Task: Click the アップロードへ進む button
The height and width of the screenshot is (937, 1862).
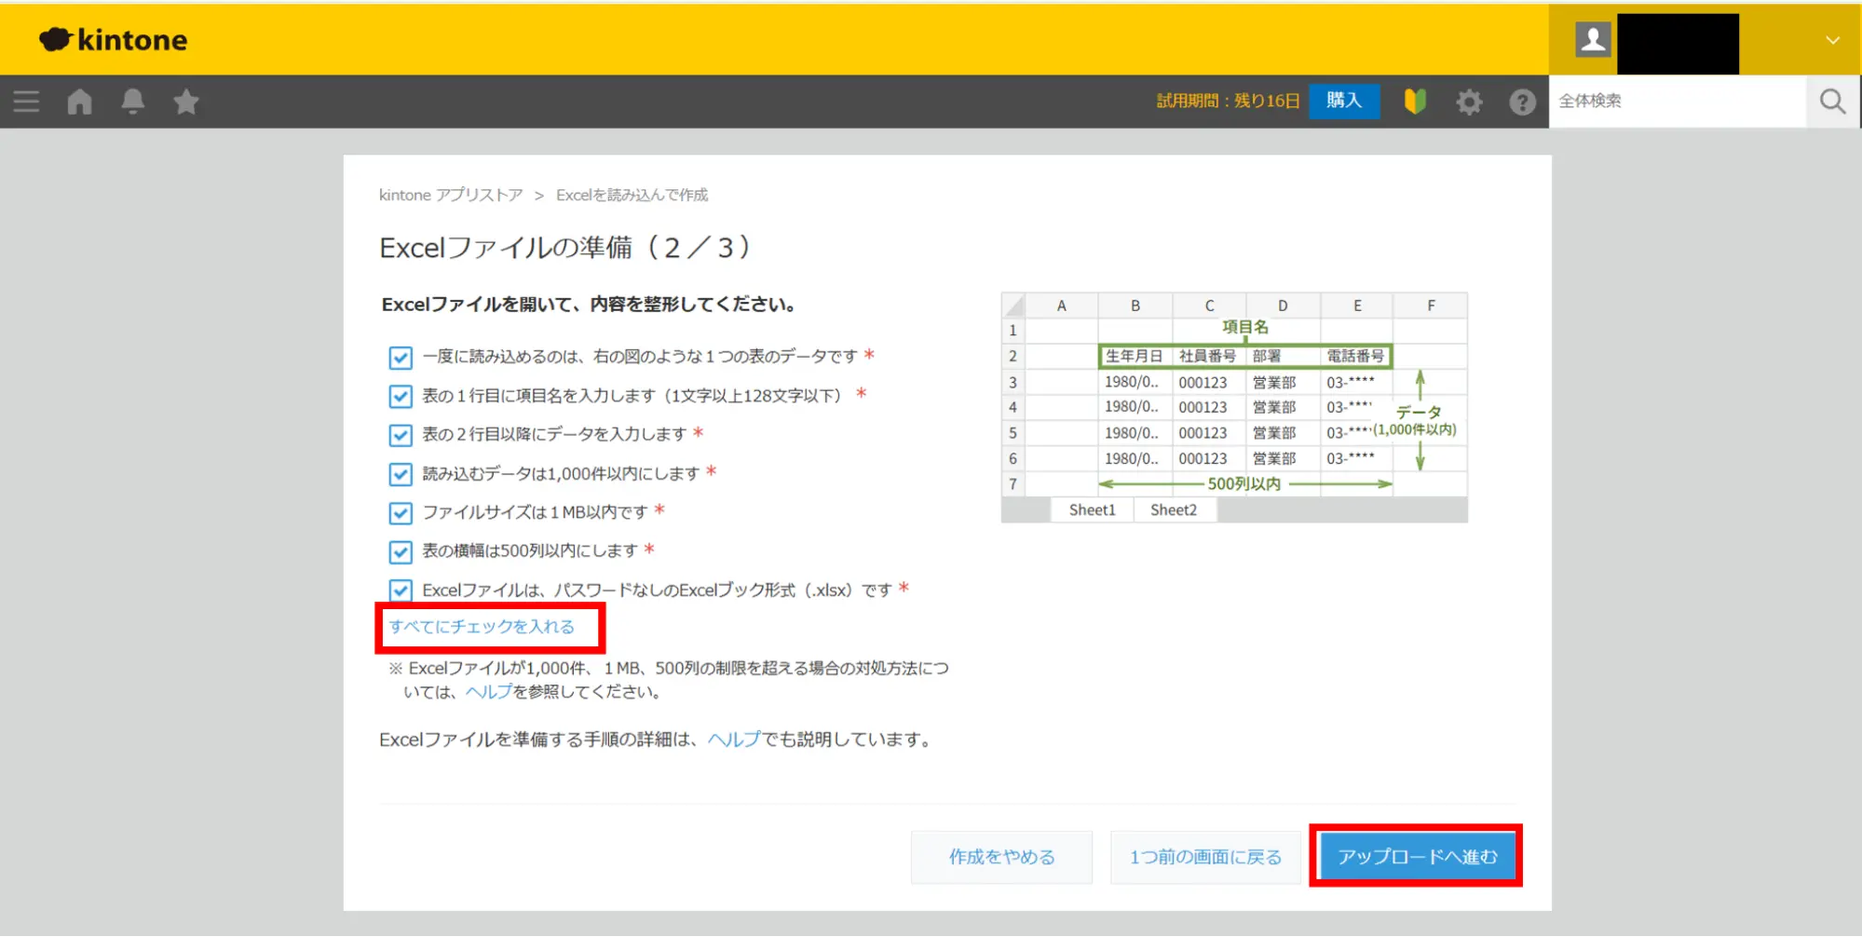Action: [x=1417, y=856]
